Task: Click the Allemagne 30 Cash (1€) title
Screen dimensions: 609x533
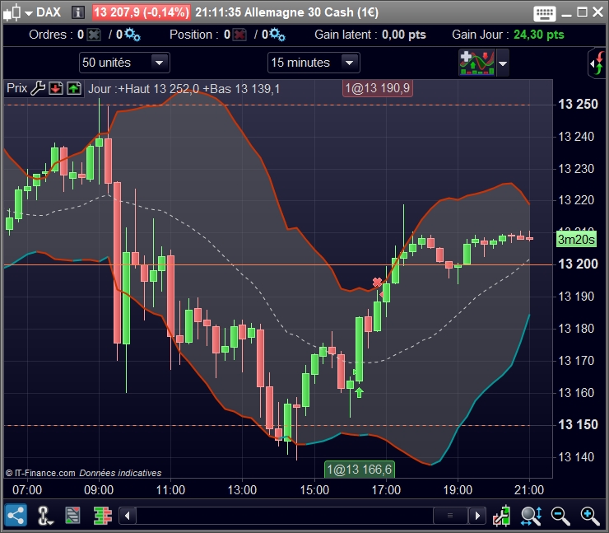Action: coord(311,12)
